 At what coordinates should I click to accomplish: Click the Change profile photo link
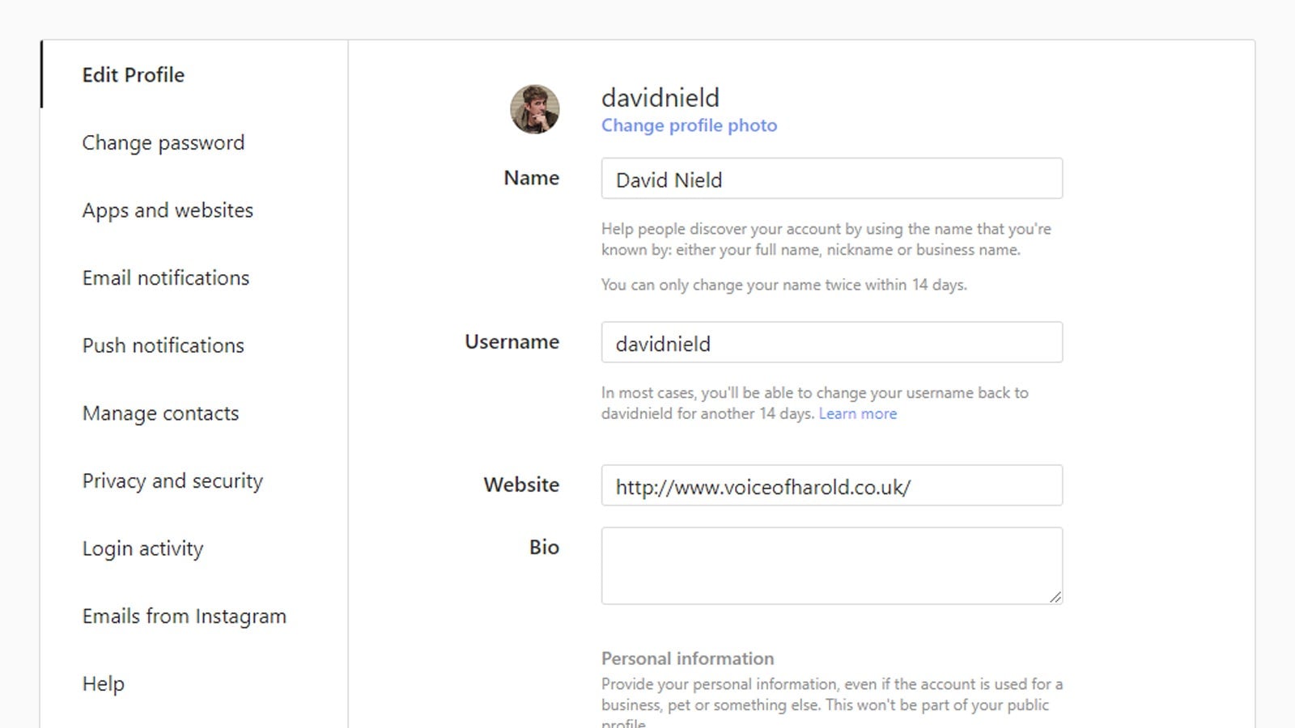pyautogui.click(x=689, y=125)
